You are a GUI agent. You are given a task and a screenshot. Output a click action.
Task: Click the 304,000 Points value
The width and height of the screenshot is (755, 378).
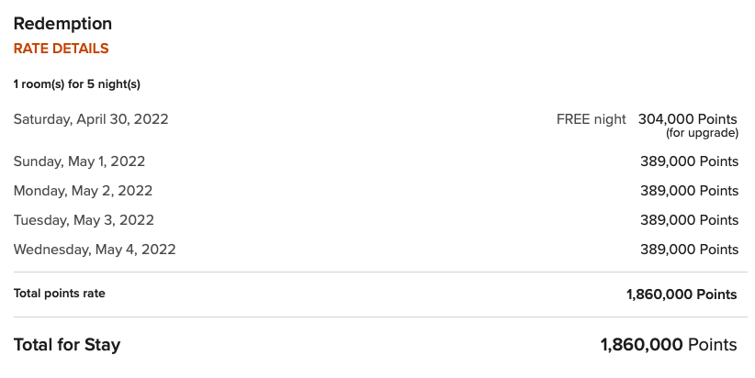tap(688, 119)
